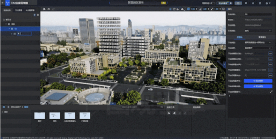
Task: Open the home icon in the top bar
Action: click(253, 3)
